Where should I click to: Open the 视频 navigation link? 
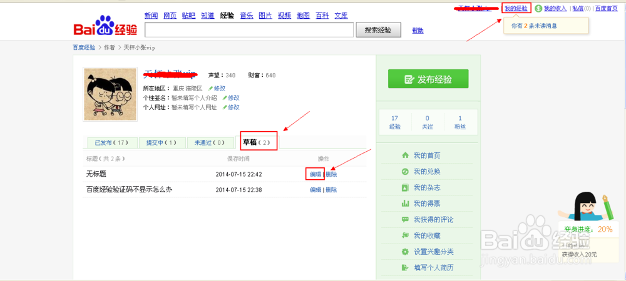pos(284,16)
